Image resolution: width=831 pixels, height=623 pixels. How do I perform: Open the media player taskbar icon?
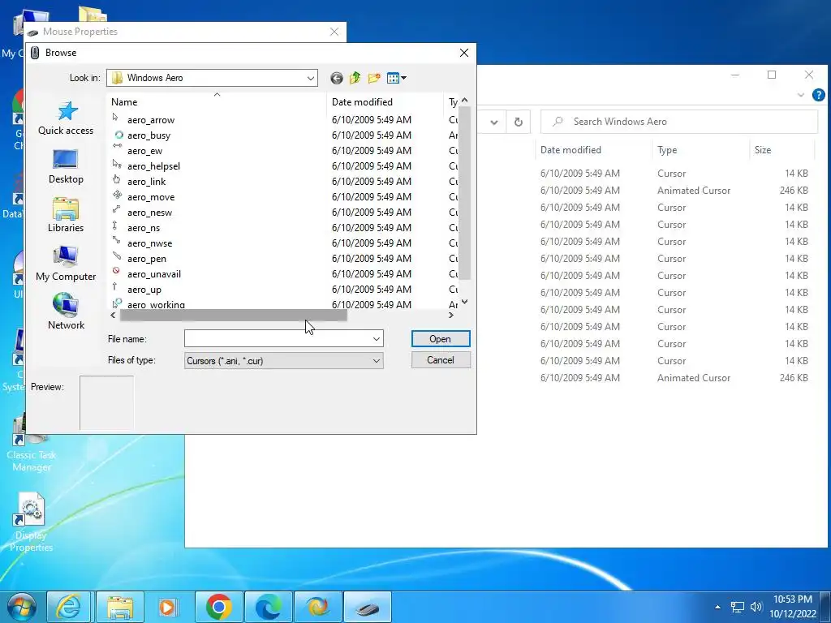coord(169,607)
